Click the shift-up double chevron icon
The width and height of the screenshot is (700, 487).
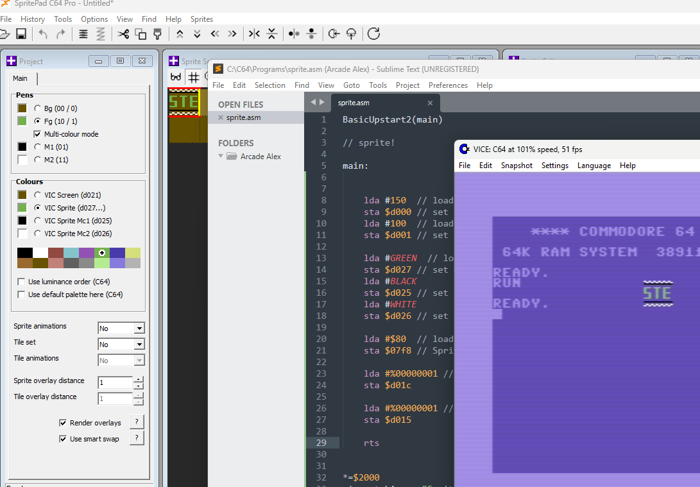click(180, 34)
